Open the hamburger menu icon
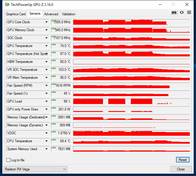The width and height of the screenshot is (196, 176). point(189,12)
